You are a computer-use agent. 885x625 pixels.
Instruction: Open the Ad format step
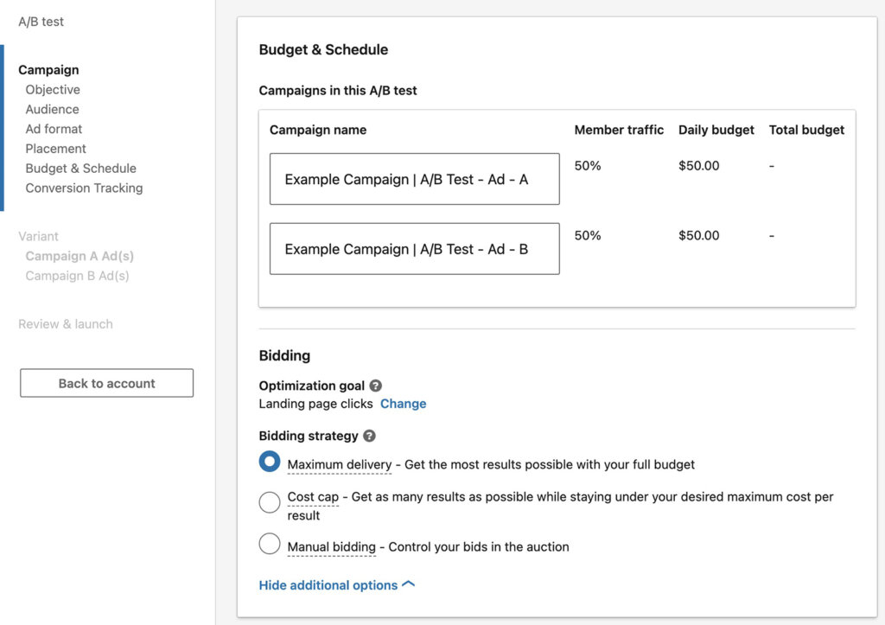53,128
